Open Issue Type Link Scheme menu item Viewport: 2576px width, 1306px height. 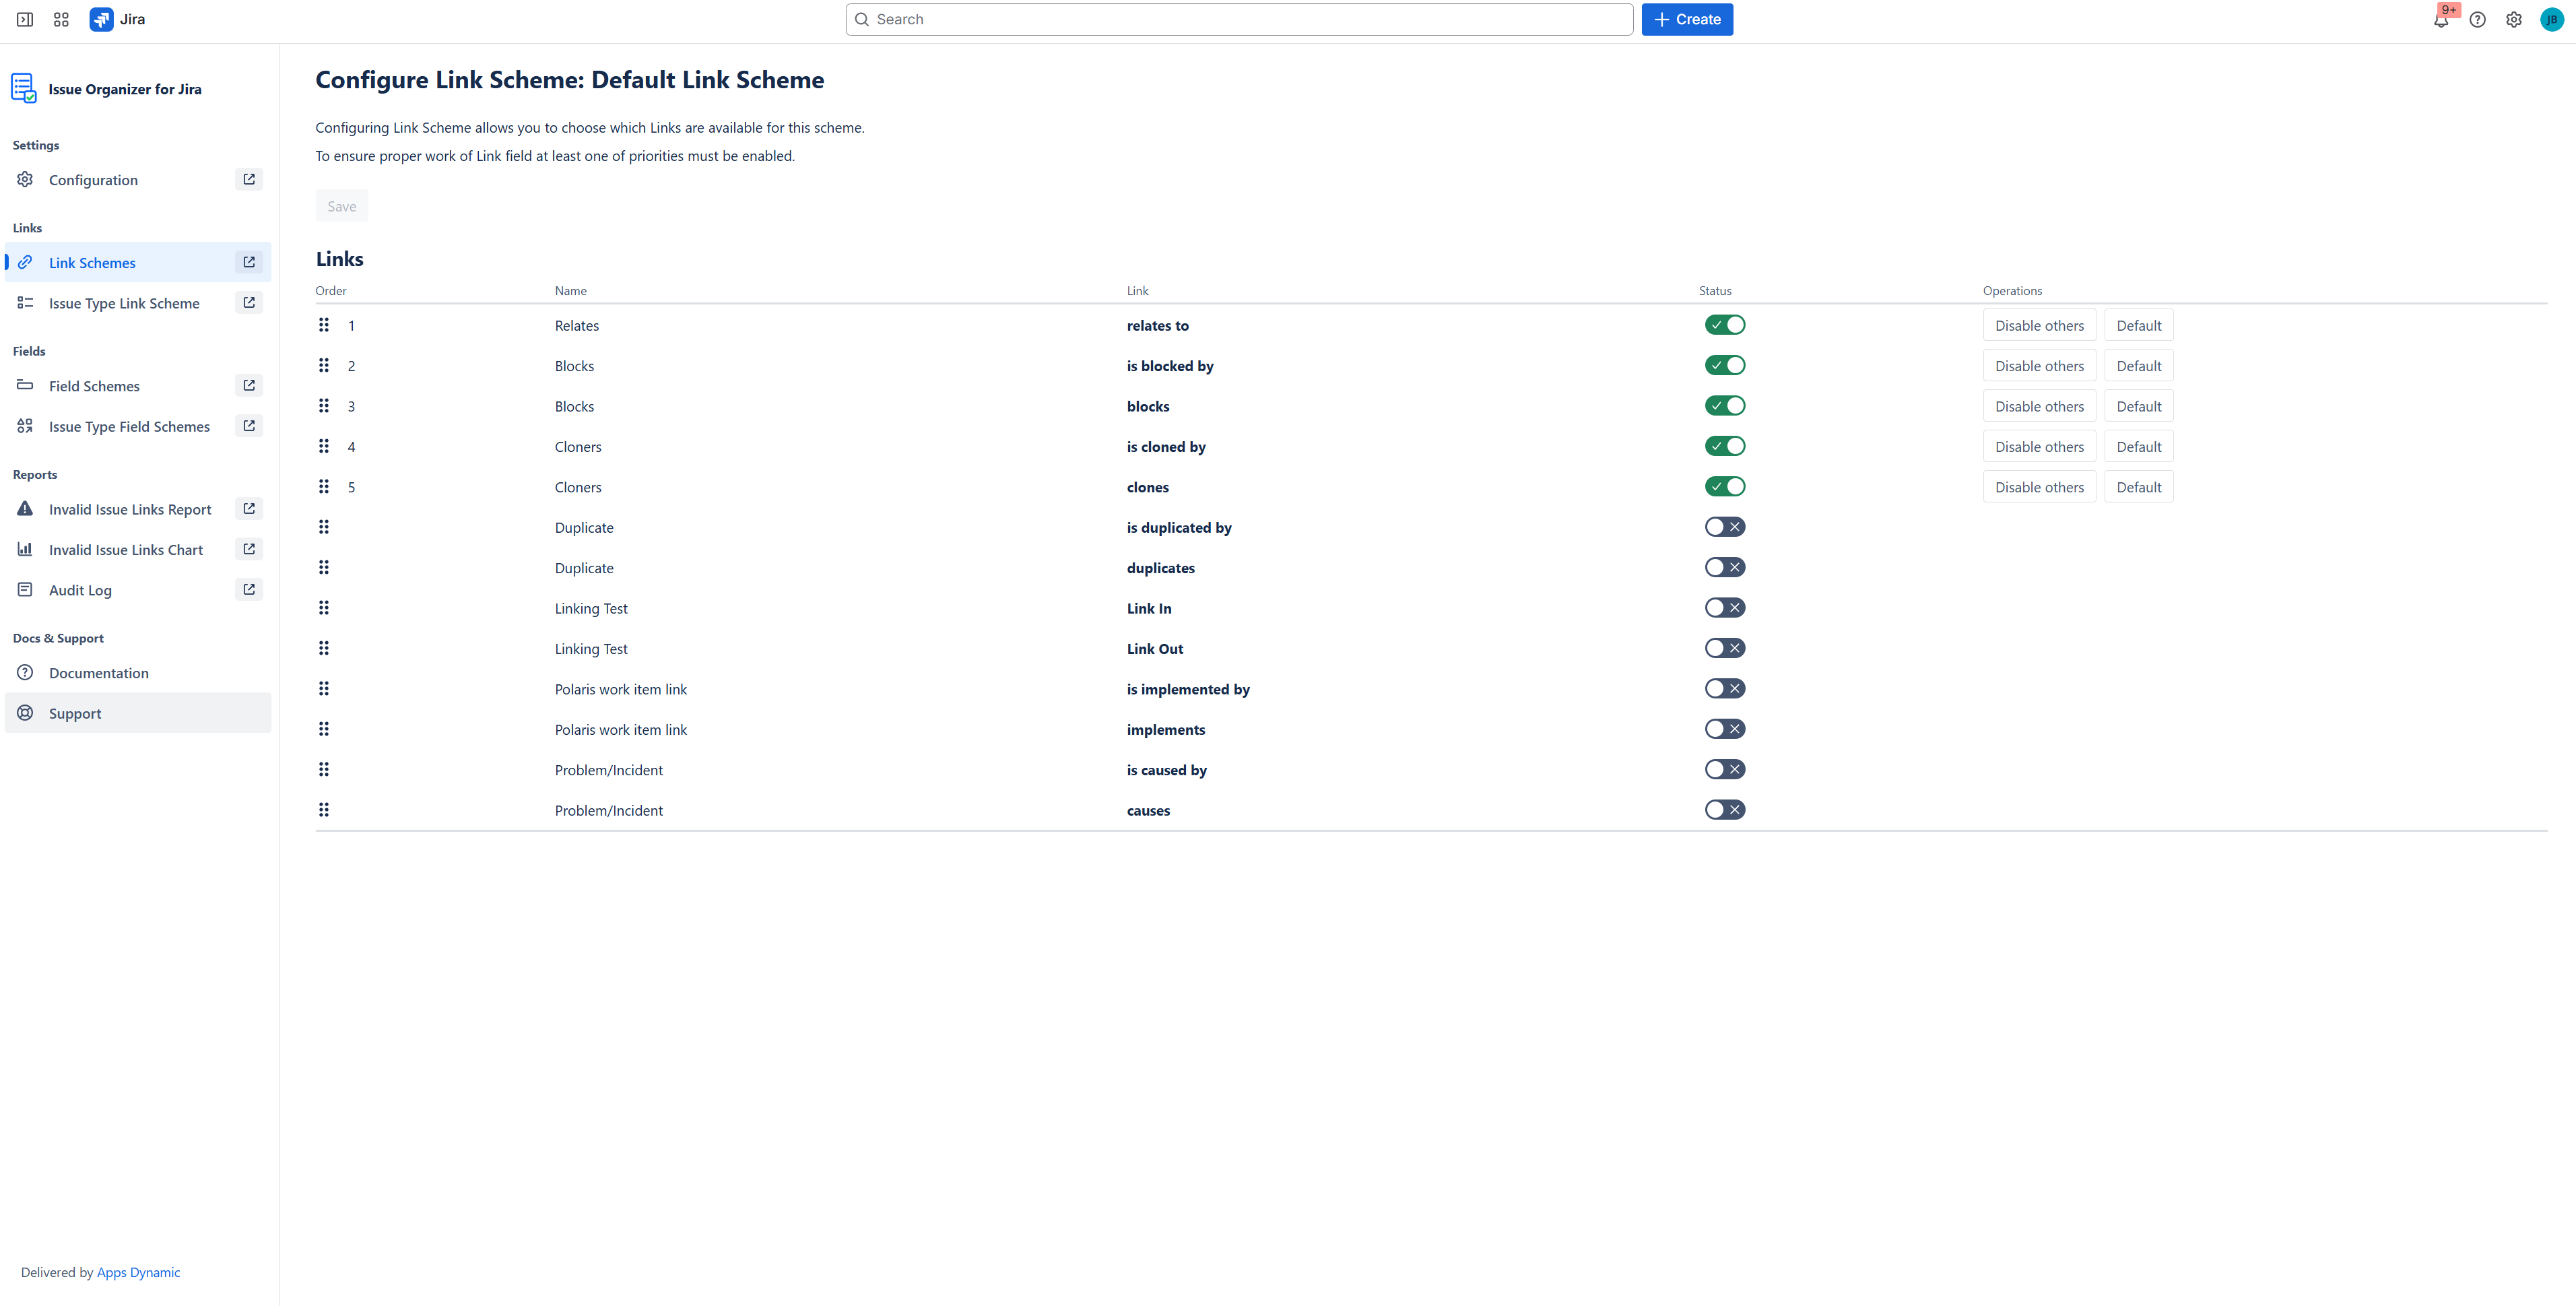pos(124,303)
